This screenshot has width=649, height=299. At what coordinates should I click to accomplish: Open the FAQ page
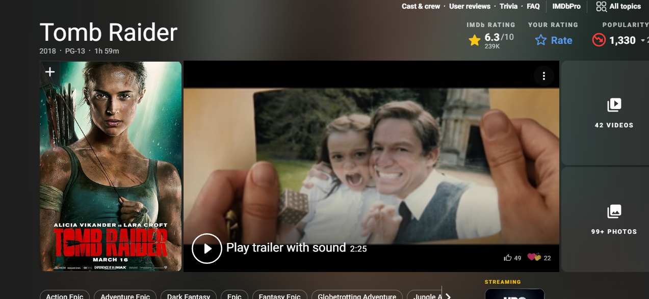(x=533, y=6)
